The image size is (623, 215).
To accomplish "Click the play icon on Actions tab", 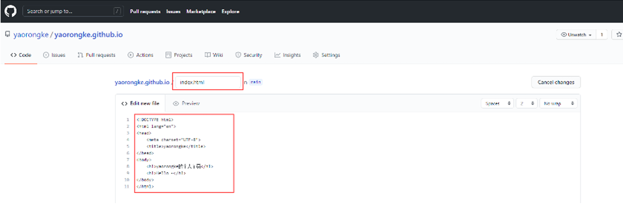I will (x=130, y=55).
